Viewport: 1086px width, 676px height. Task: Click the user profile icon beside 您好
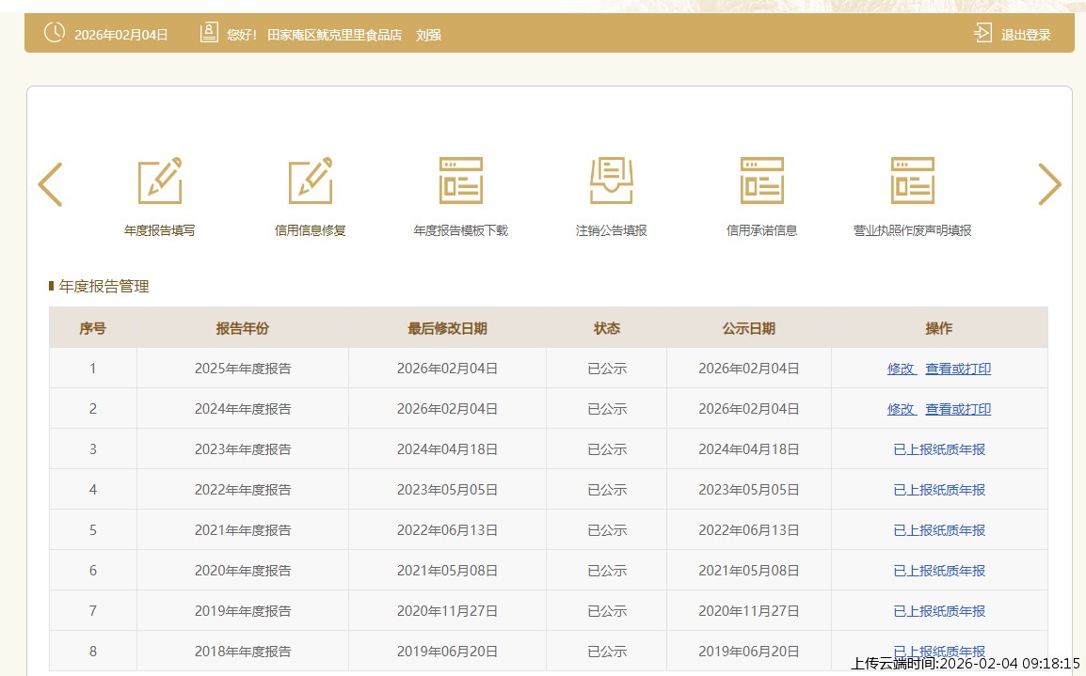pos(209,33)
